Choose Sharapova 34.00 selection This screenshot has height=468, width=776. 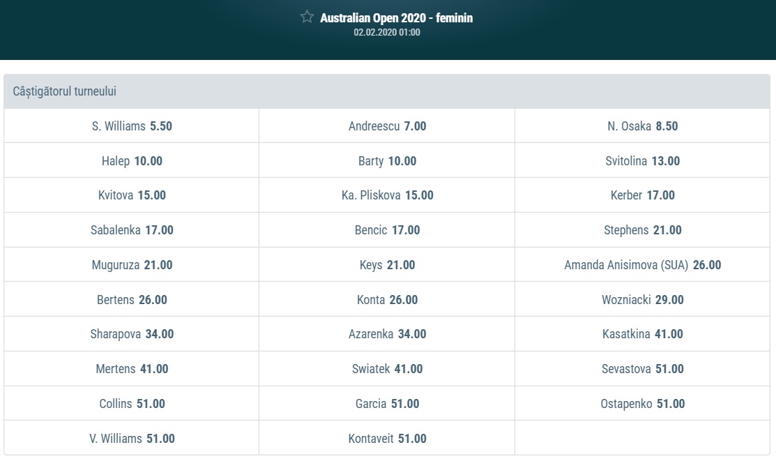(132, 334)
